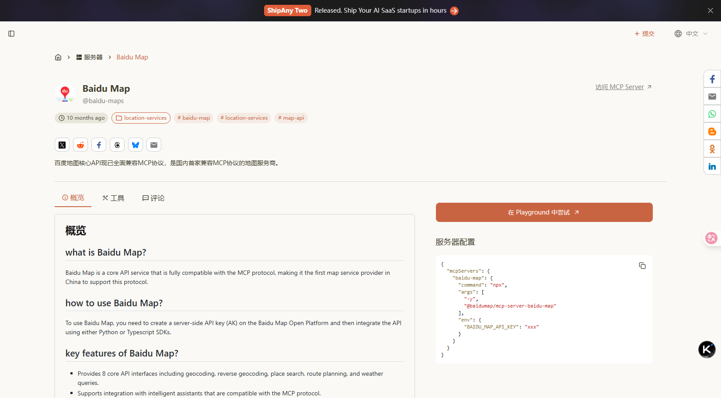Click the how to use Baidu Map? heading
Viewport: 721px width, 398px height.
click(x=114, y=303)
